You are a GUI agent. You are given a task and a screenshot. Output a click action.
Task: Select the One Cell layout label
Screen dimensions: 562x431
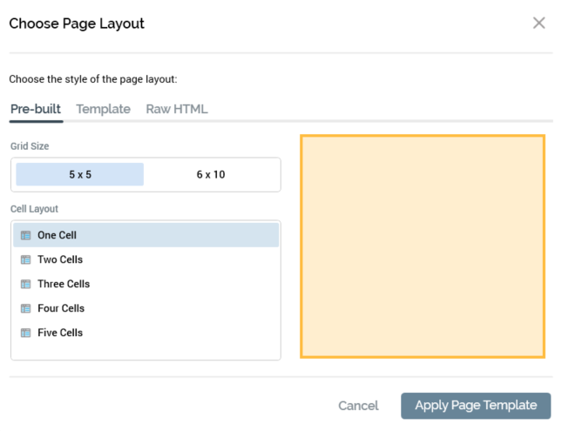coord(58,235)
